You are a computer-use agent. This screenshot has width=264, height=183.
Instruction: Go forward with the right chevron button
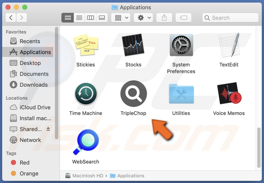coord(21,18)
